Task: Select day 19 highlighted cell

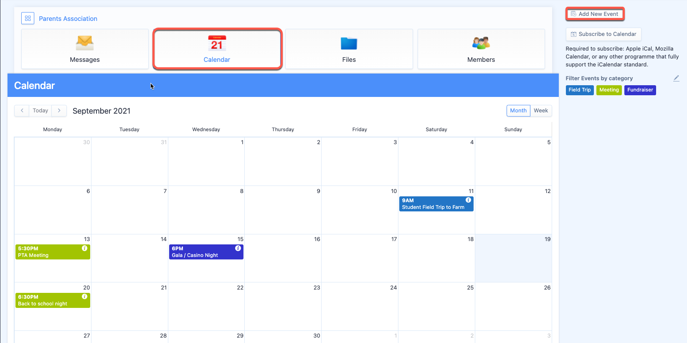Action: (x=513, y=258)
